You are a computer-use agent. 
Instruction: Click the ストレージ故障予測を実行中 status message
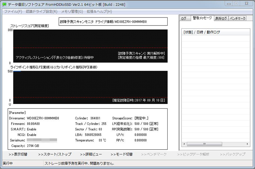tap(79, 163)
